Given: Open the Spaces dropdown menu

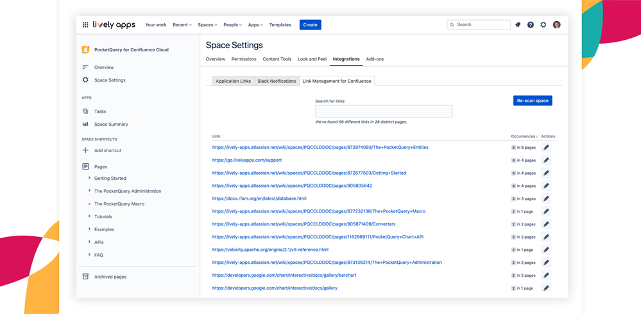Looking at the screenshot, I should click(x=207, y=25).
